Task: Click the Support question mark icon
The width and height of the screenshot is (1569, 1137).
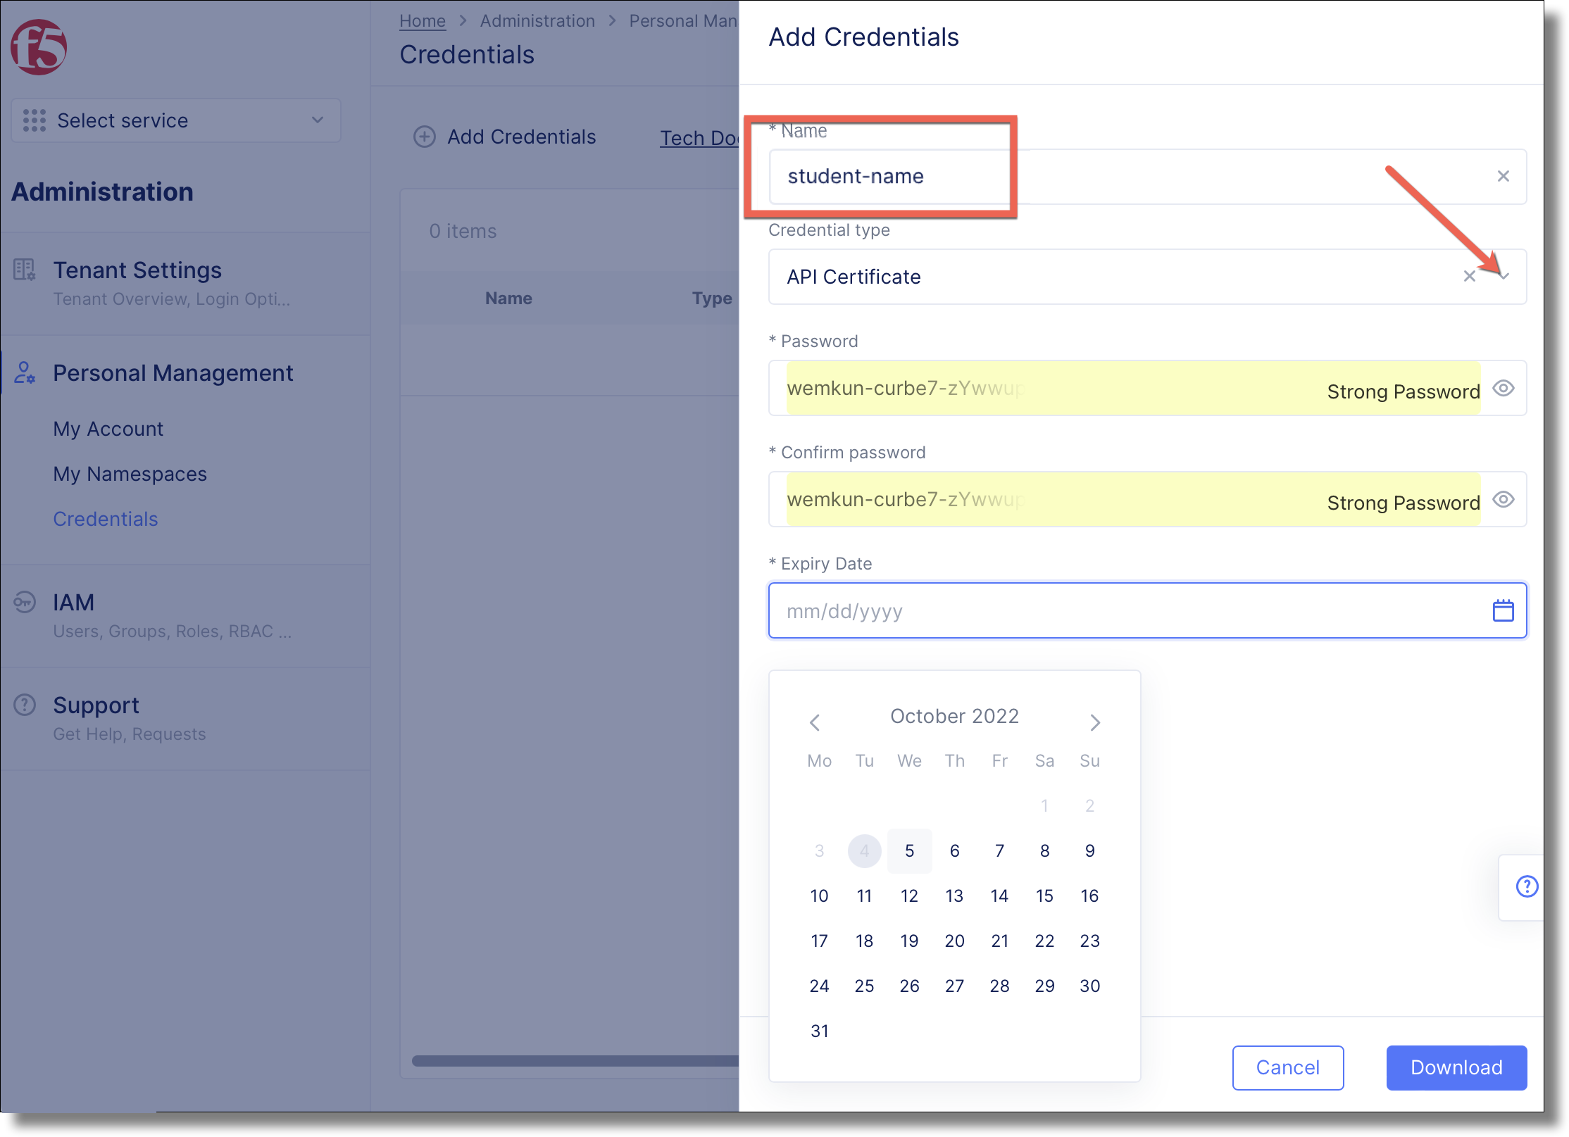Action: (25, 705)
